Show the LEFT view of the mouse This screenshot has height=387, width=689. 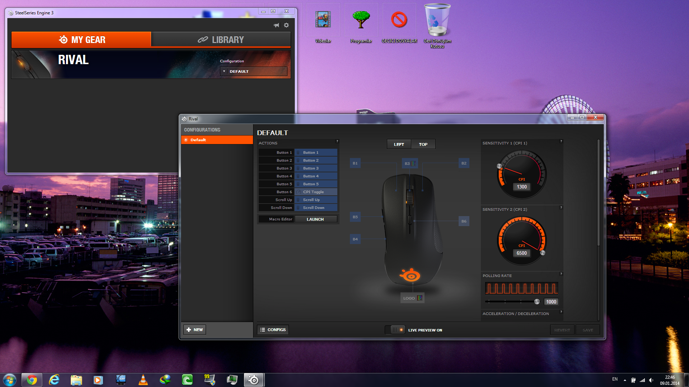(399, 144)
